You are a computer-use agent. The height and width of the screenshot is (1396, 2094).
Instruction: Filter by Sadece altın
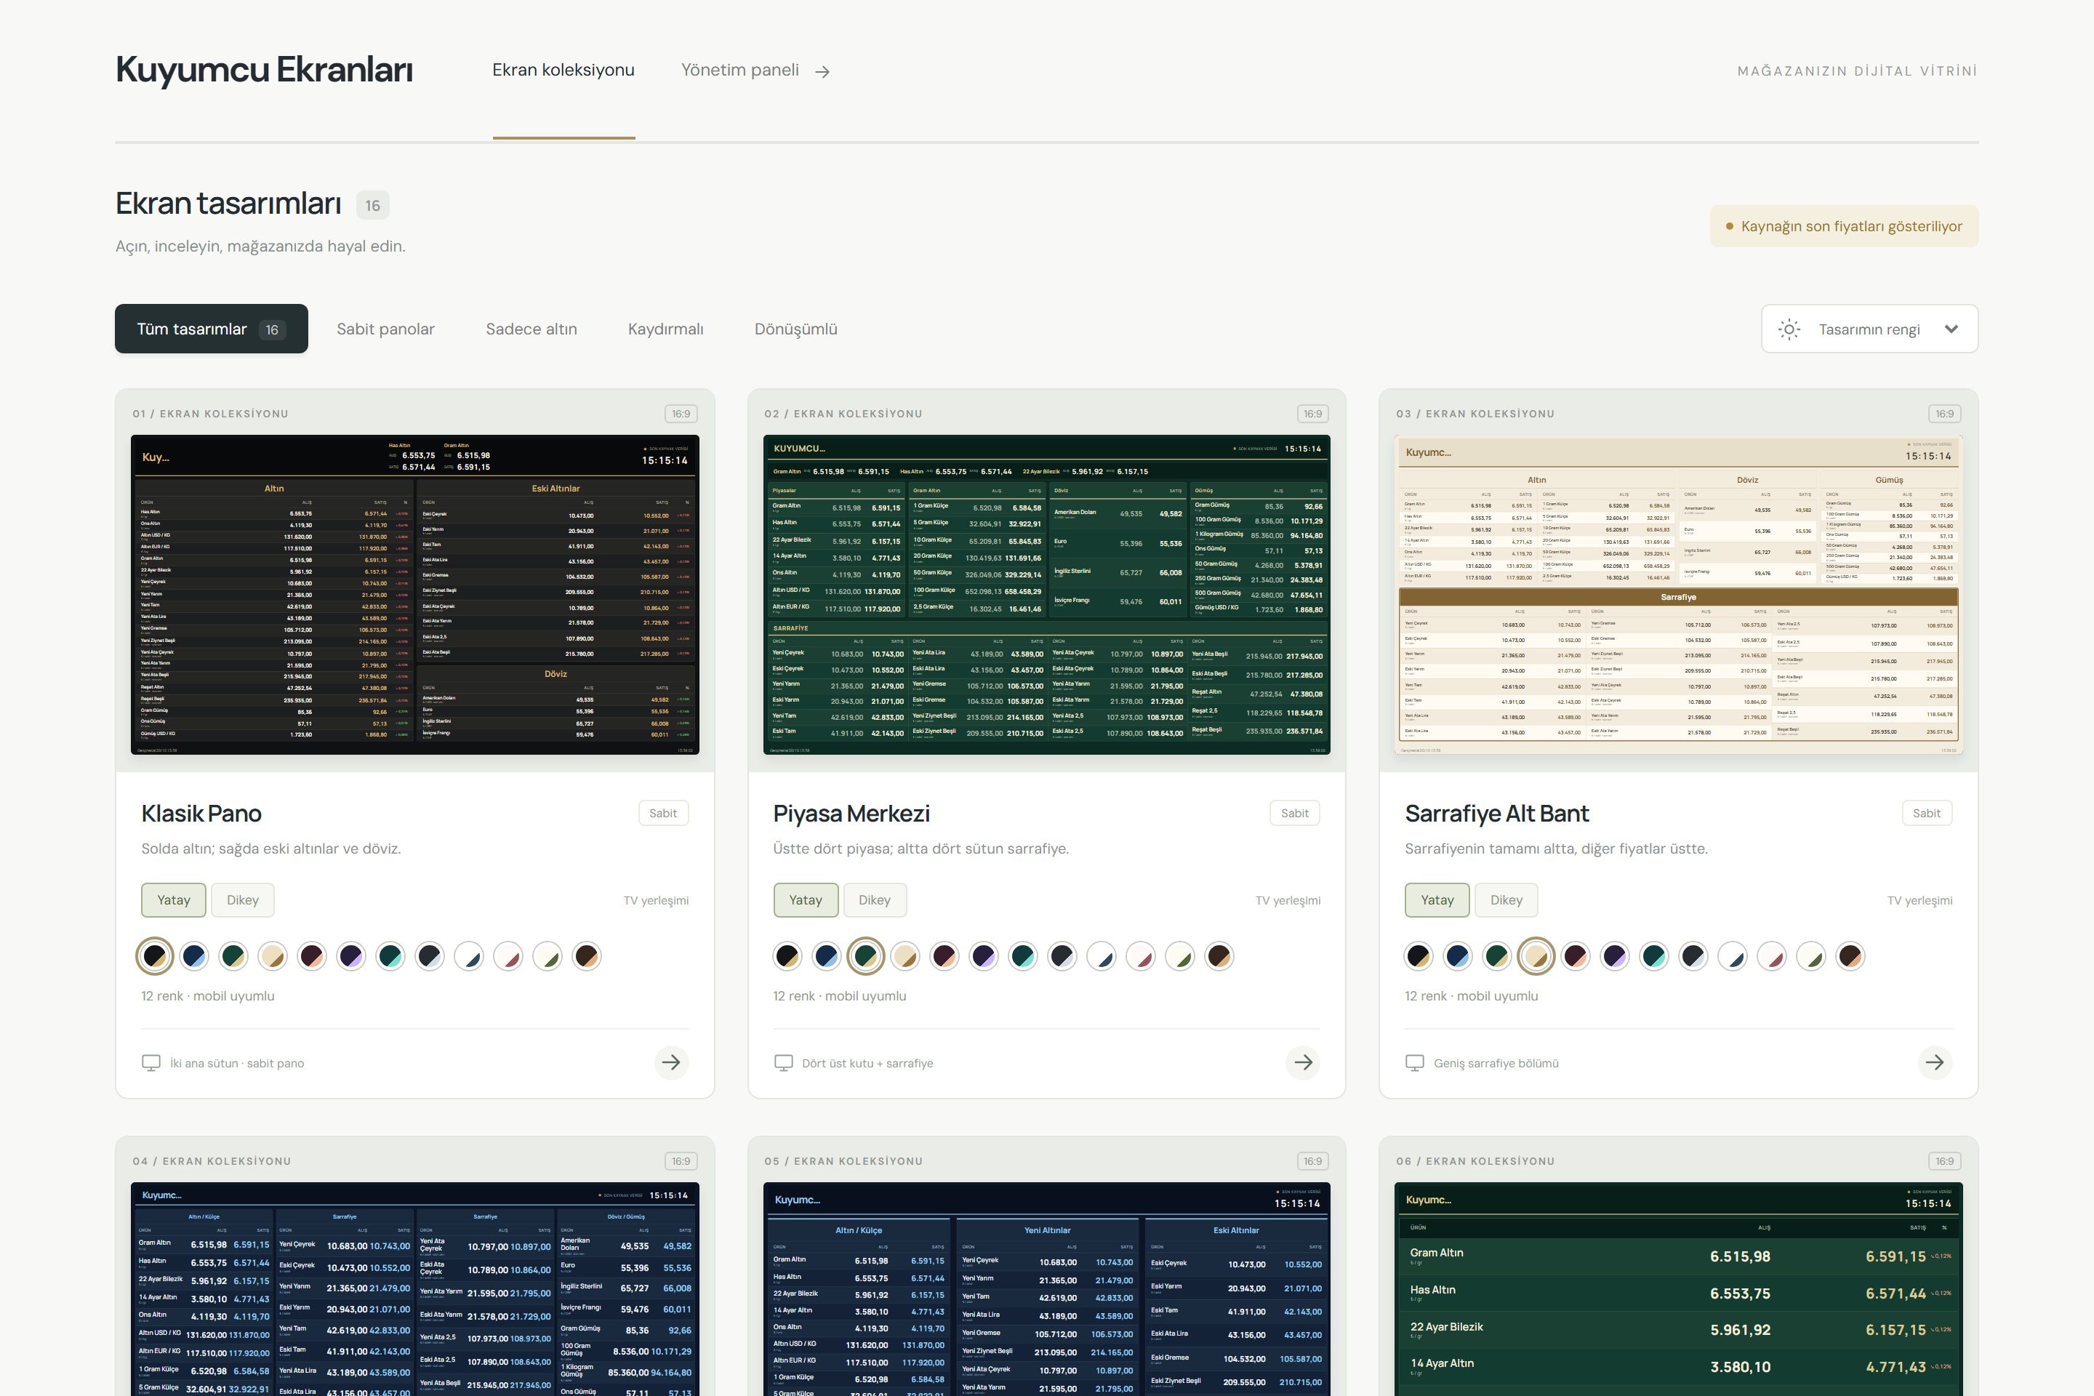click(x=531, y=329)
